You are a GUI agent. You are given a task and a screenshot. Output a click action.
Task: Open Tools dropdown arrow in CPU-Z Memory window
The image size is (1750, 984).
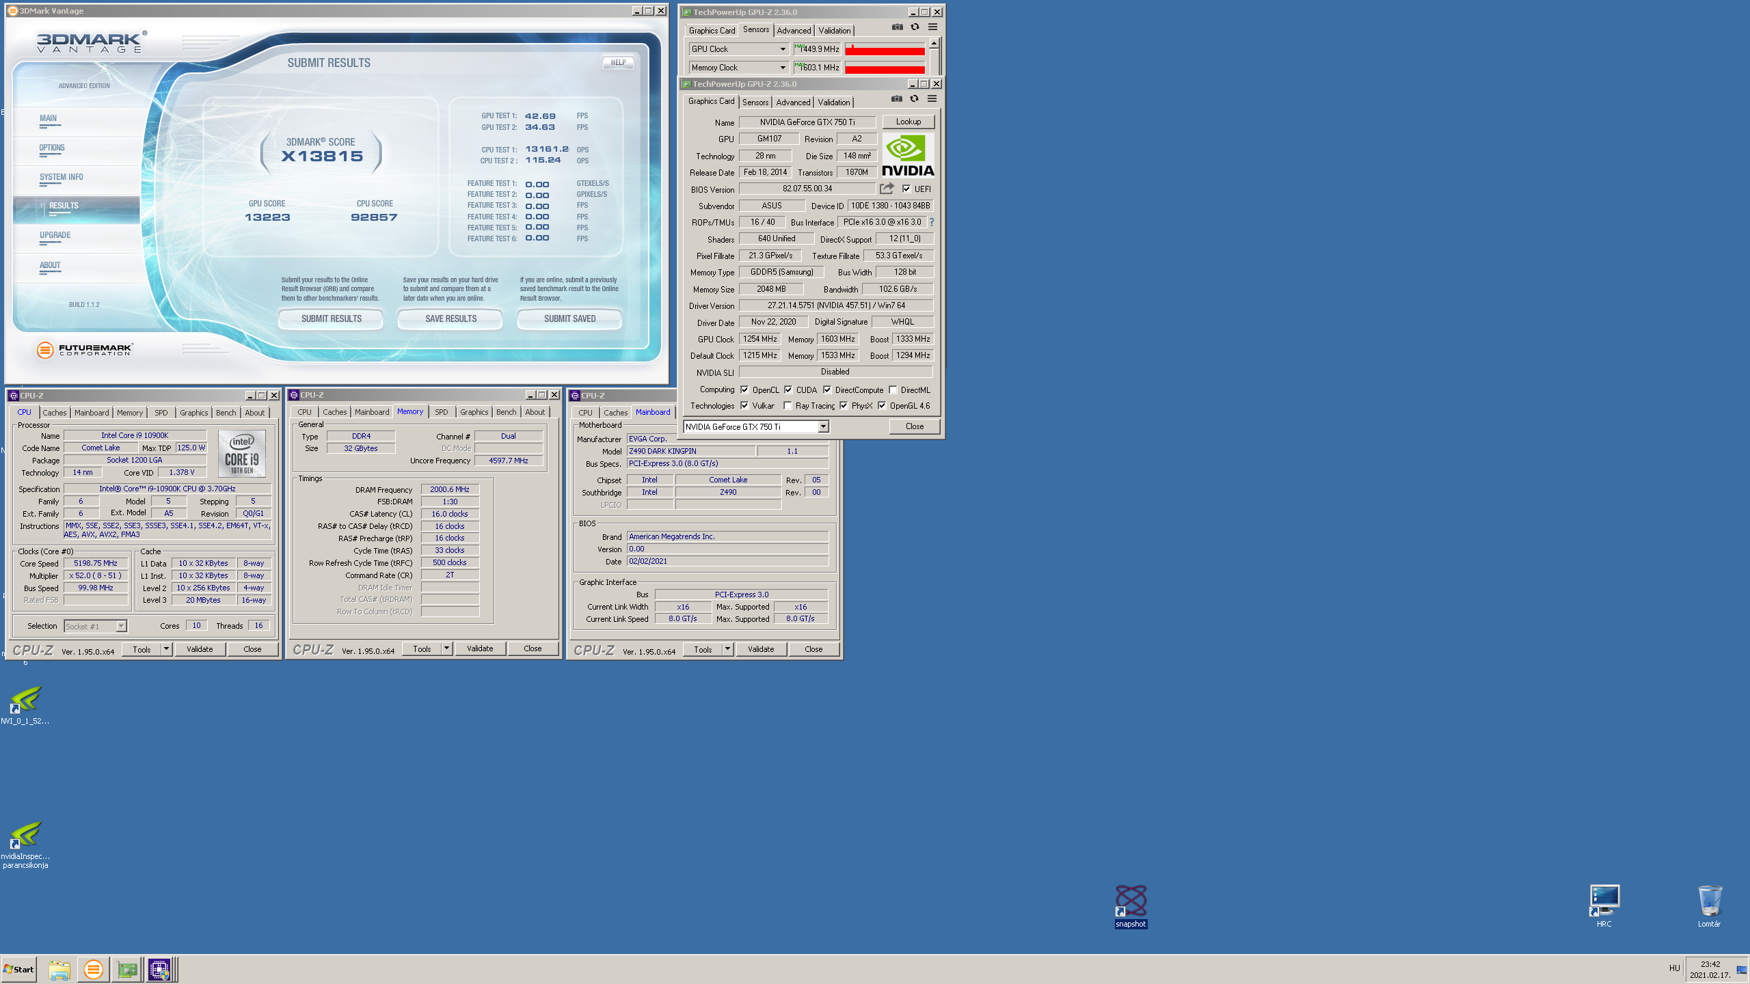pyautogui.click(x=446, y=648)
